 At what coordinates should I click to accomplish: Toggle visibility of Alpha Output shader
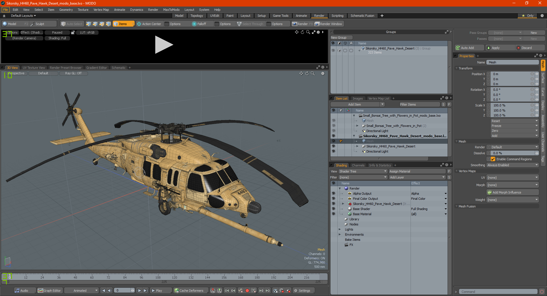pos(333,194)
